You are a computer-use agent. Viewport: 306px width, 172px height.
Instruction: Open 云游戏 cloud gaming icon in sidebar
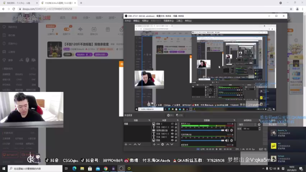[4, 52]
